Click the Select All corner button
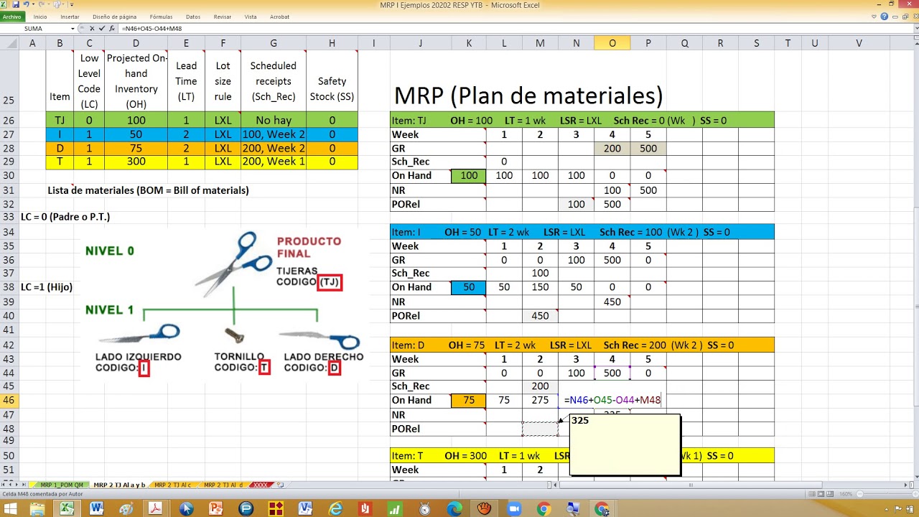919x517 pixels. tap(9, 43)
